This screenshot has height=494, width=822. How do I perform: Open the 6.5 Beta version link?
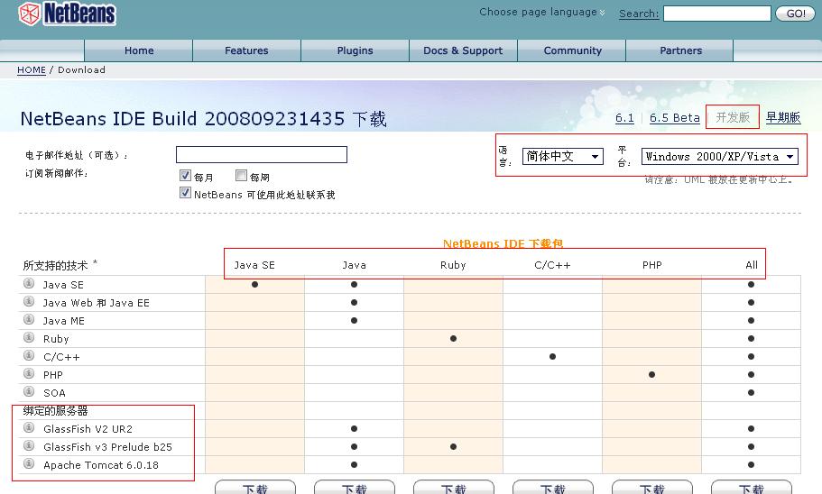coord(675,118)
